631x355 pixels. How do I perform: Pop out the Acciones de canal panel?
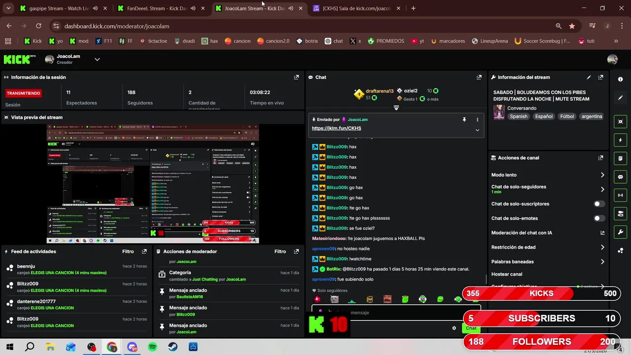point(600,158)
